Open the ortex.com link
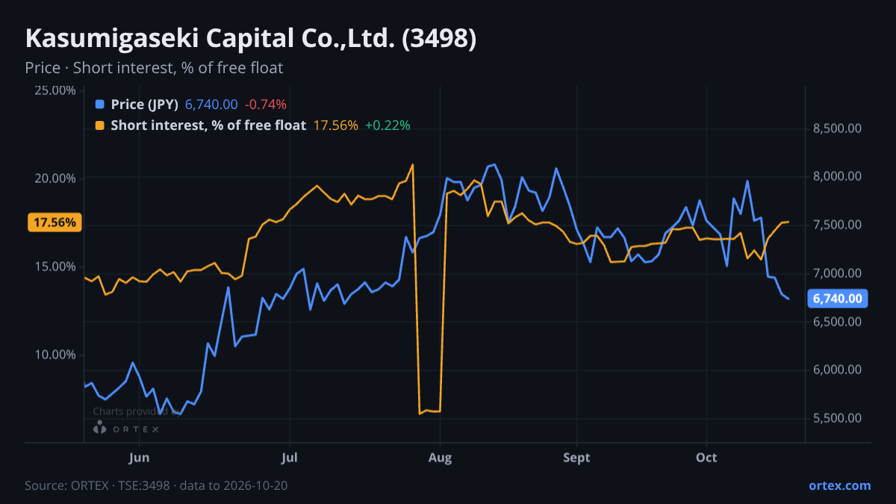This screenshot has width=896, height=504. click(839, 485)
